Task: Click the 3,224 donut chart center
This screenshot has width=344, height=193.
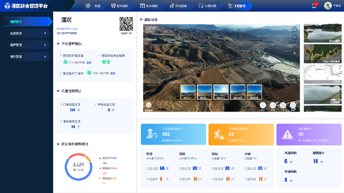Action: [78, 167]
